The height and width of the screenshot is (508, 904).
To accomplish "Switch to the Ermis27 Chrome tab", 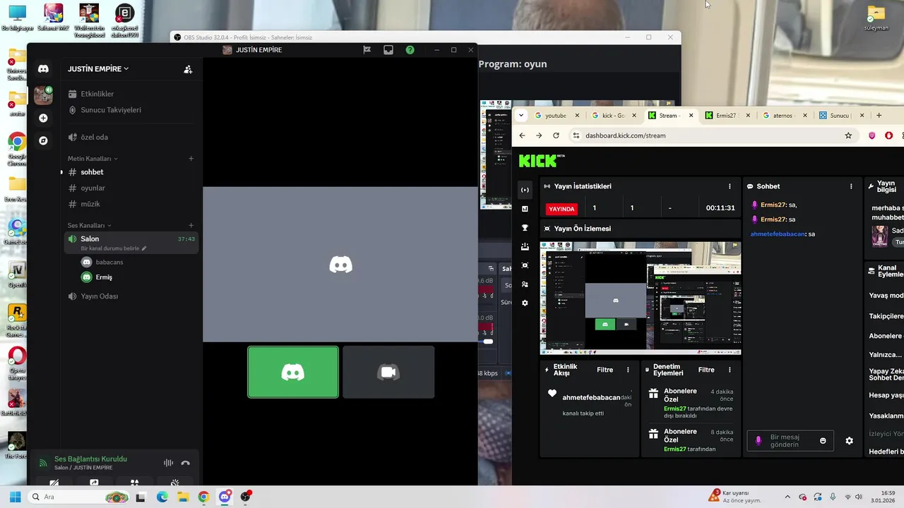I will pyautogui.click(x=727, y=115).
